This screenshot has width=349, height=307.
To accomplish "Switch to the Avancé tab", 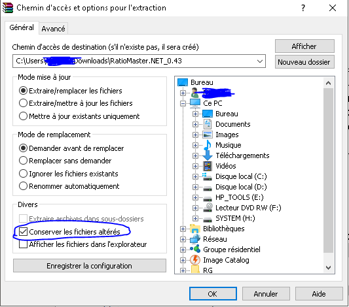I will click(x=53, y=29).
